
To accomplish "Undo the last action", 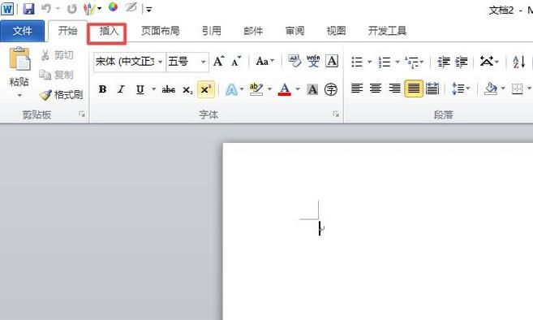I will click(46, 8).
